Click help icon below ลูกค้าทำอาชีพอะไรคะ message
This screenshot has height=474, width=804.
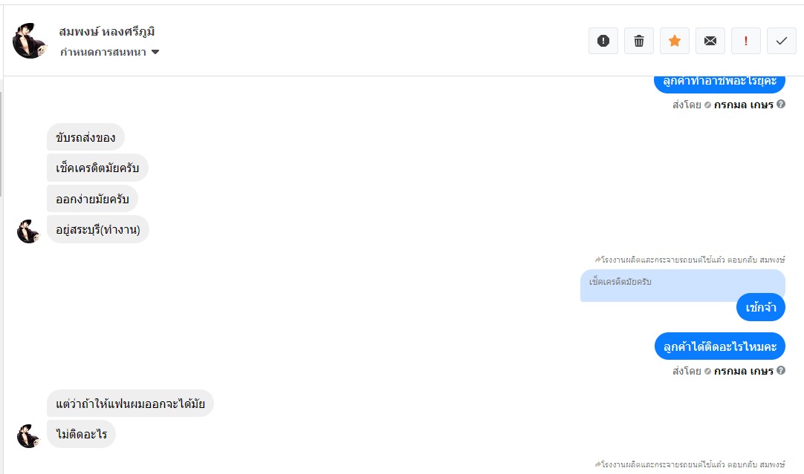coord(781,105)
